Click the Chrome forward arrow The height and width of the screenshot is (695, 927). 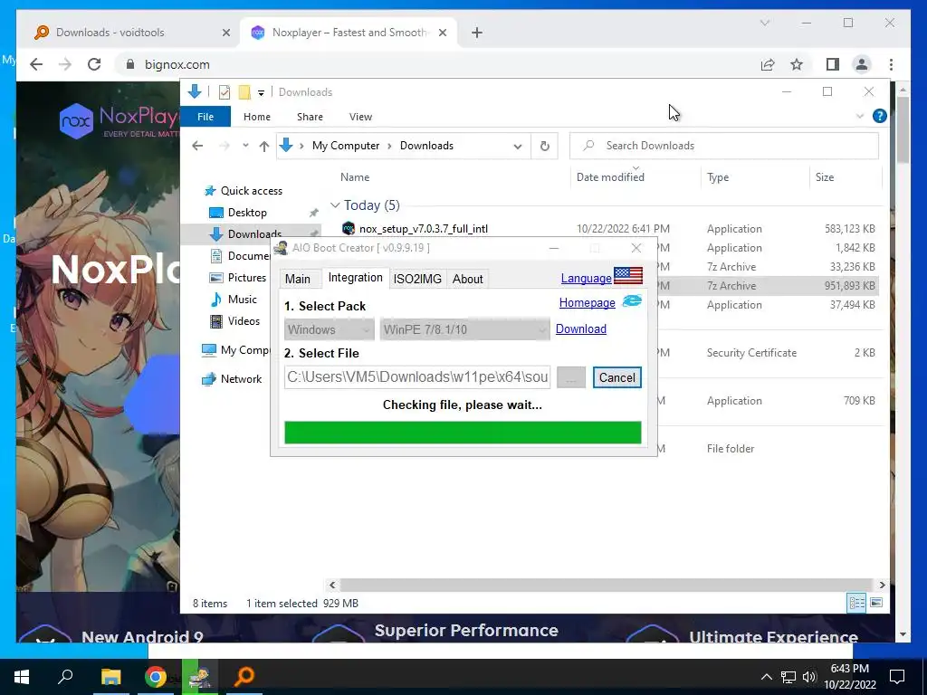tap(65, 64)
